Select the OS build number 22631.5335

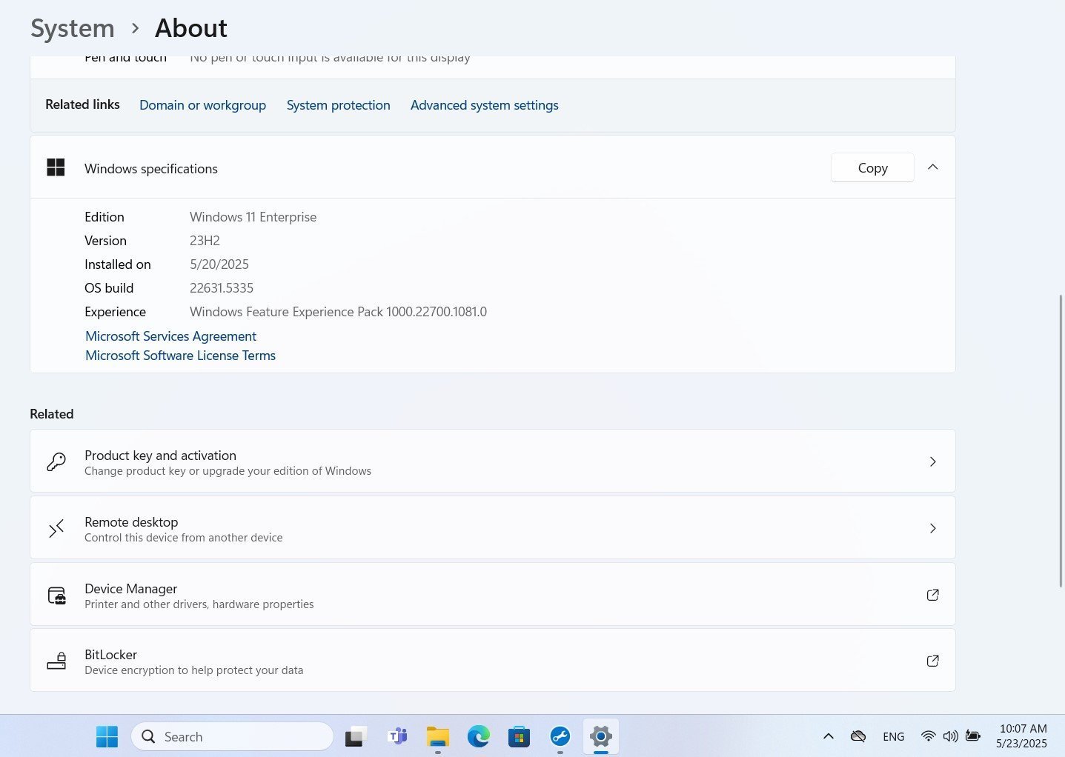[222, 288]
